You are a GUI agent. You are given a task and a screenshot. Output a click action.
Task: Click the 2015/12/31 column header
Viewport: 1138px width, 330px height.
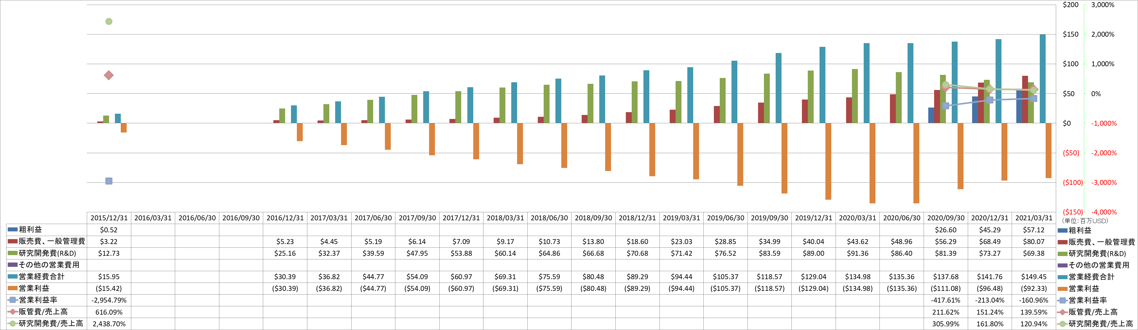click(109, 218)
